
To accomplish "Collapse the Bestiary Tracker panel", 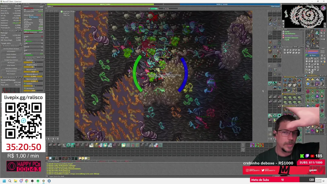I will (x=42, y=58).
